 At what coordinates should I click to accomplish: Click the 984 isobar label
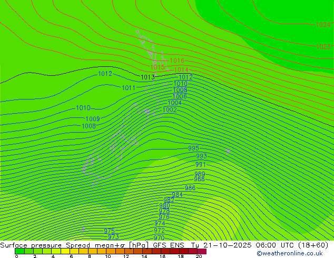(177, 194)
